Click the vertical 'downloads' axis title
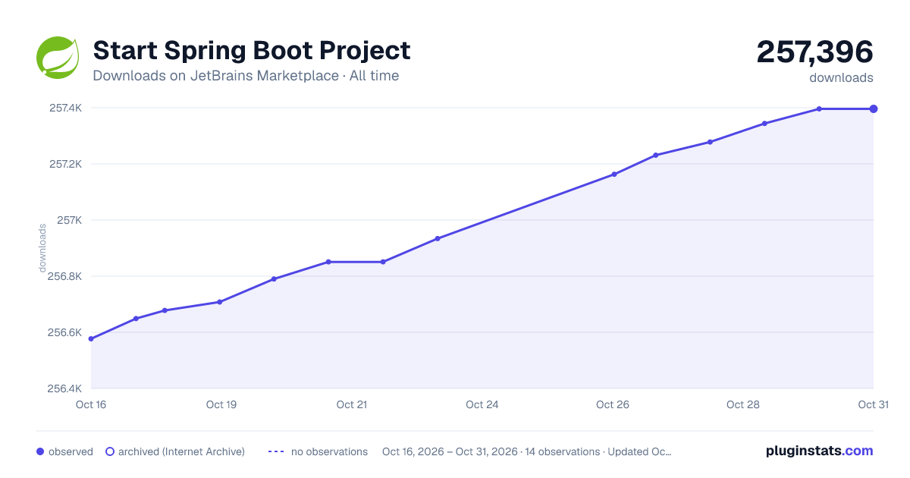This screenshot has height=478, width=910. 42,248
